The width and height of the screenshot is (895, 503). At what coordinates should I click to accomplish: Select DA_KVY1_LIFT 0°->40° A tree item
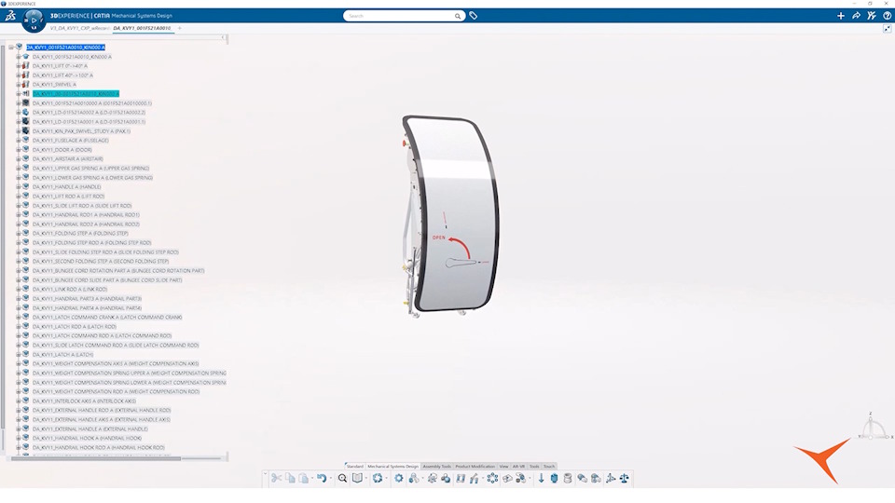tap(60, 66)
